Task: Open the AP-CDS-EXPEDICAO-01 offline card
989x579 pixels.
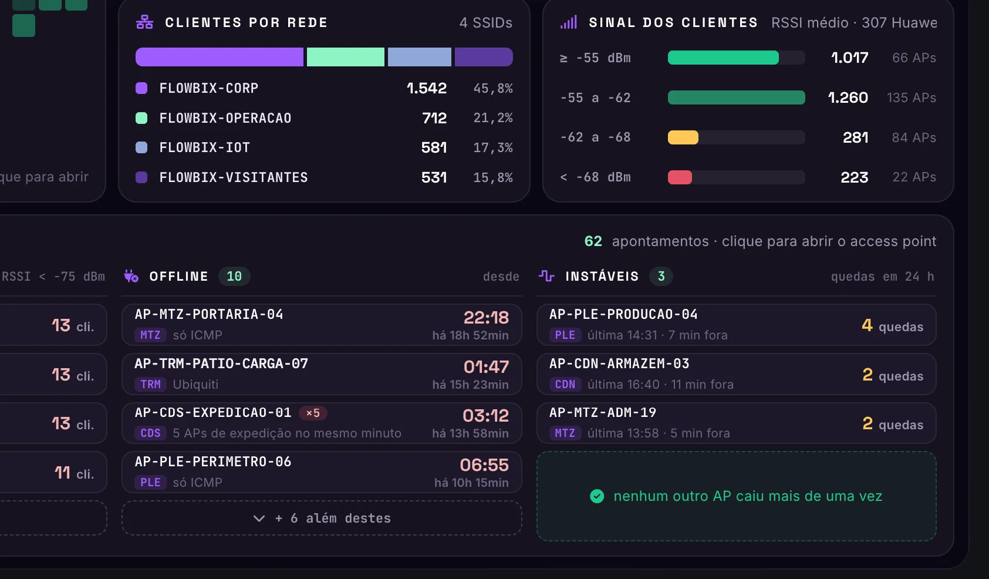Action: tap(322, 423)
